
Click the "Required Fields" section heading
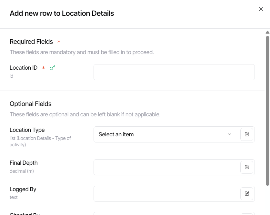click(x=31, y=41)
